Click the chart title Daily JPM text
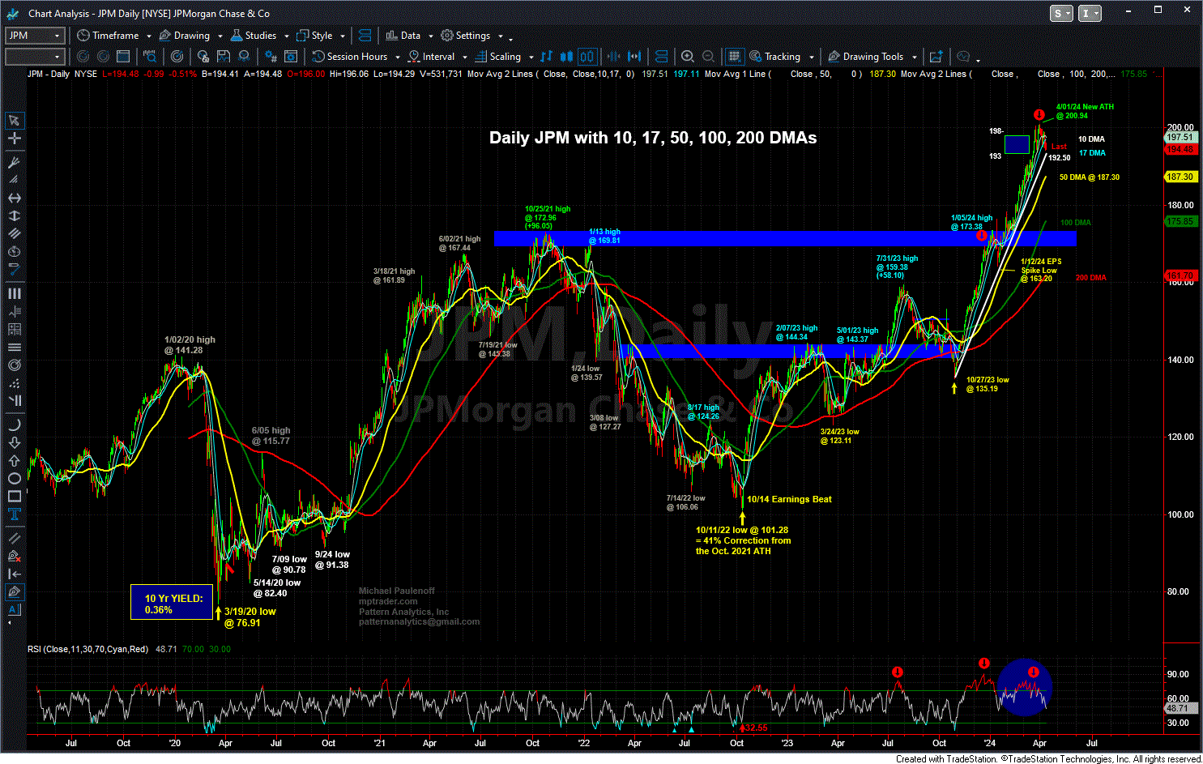Image resolution: width=1203 pixels, height=764 pixels. coord(653,138)
